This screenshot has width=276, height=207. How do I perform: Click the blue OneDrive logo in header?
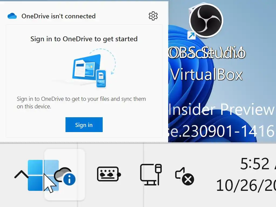tap(12, 16)
